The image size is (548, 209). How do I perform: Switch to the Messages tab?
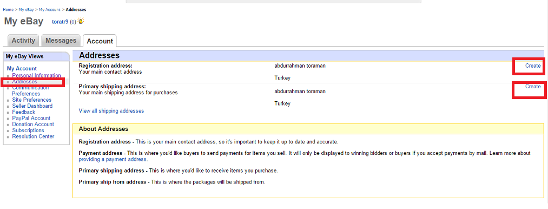point(61,40)
